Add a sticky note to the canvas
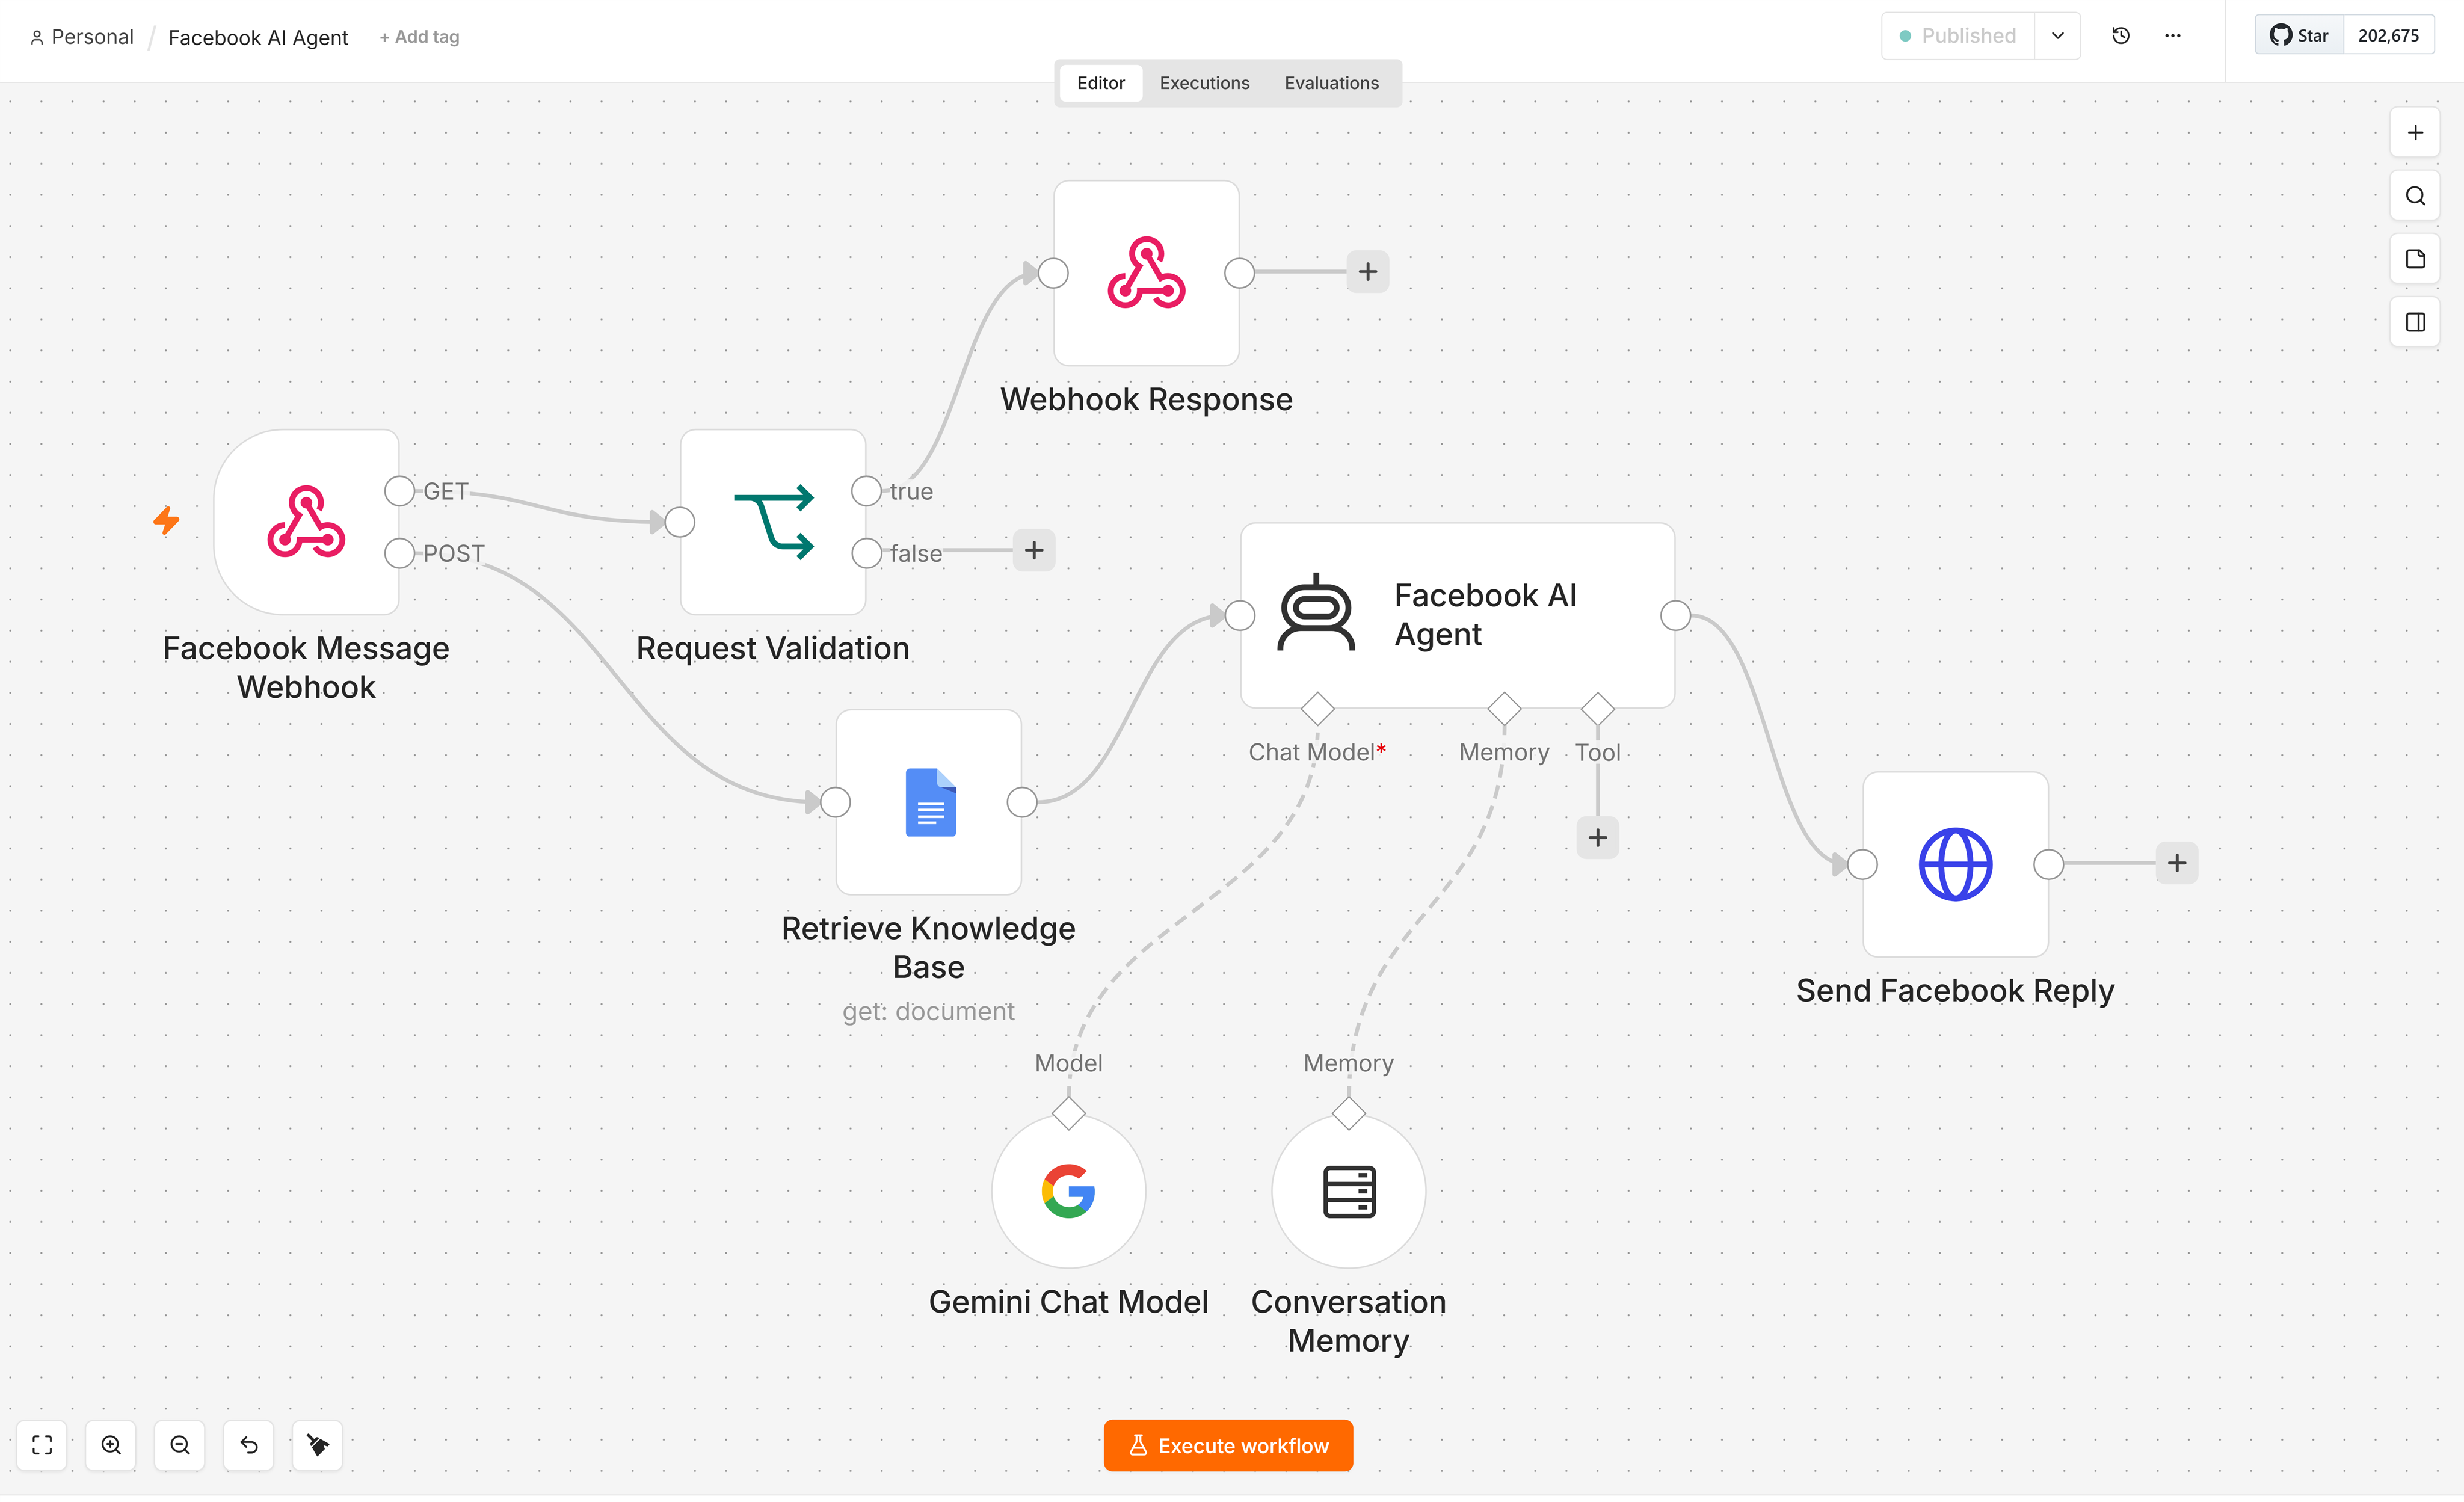The image size is (2464, 1502). [x=2415, y=259]
